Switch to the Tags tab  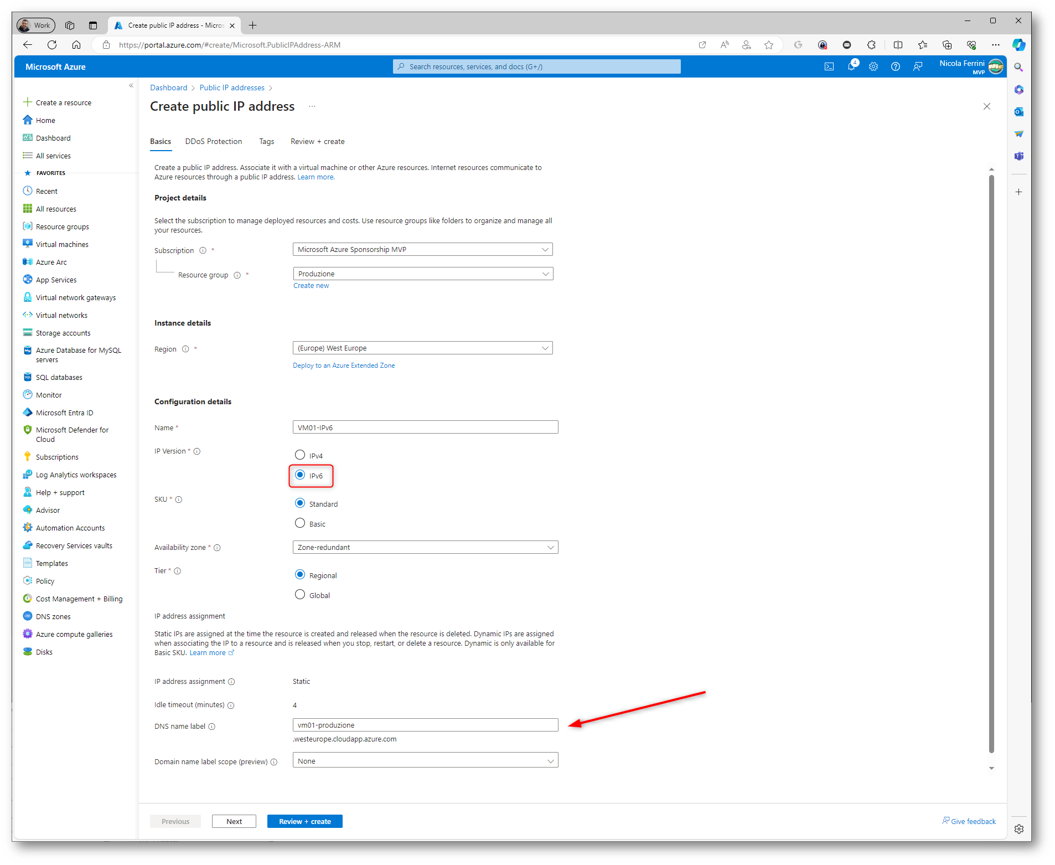[266, 141]
